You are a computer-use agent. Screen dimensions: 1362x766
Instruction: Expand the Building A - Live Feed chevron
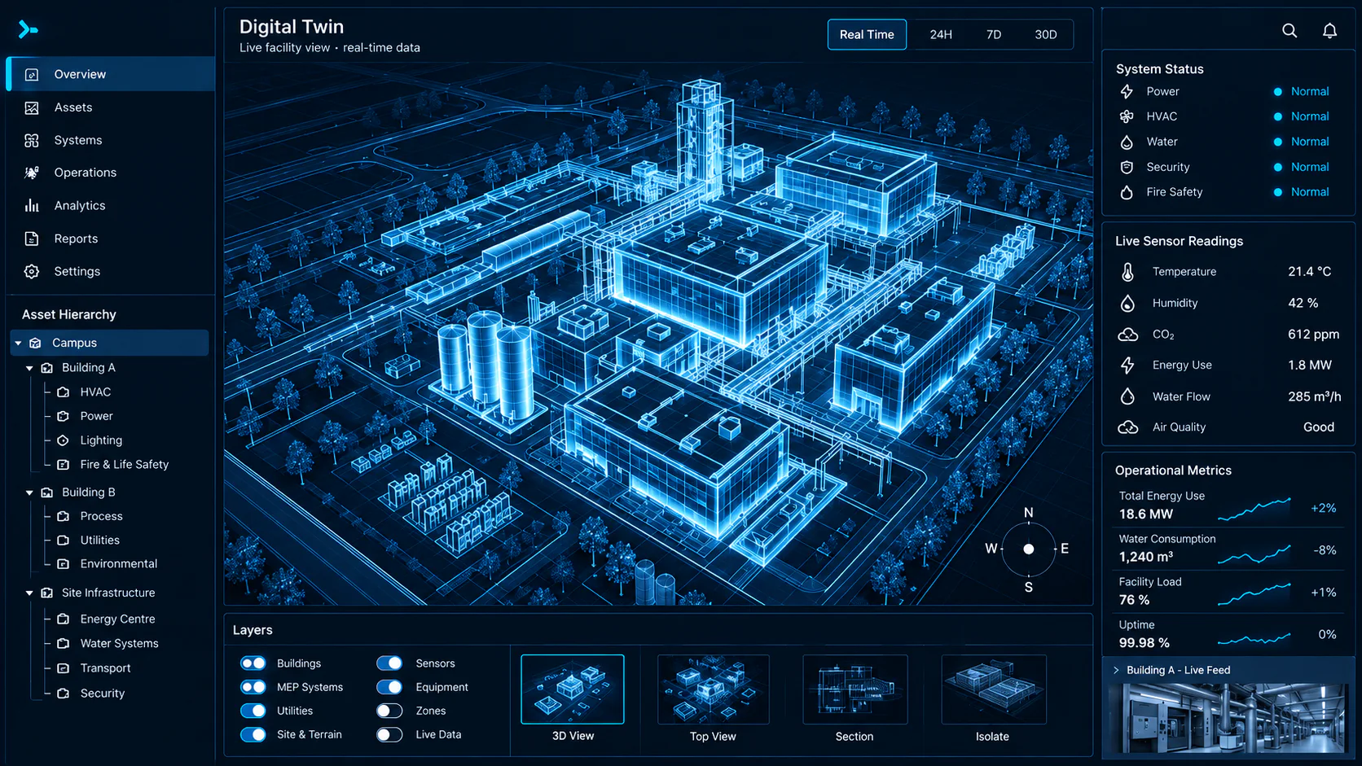(1116, 670)
